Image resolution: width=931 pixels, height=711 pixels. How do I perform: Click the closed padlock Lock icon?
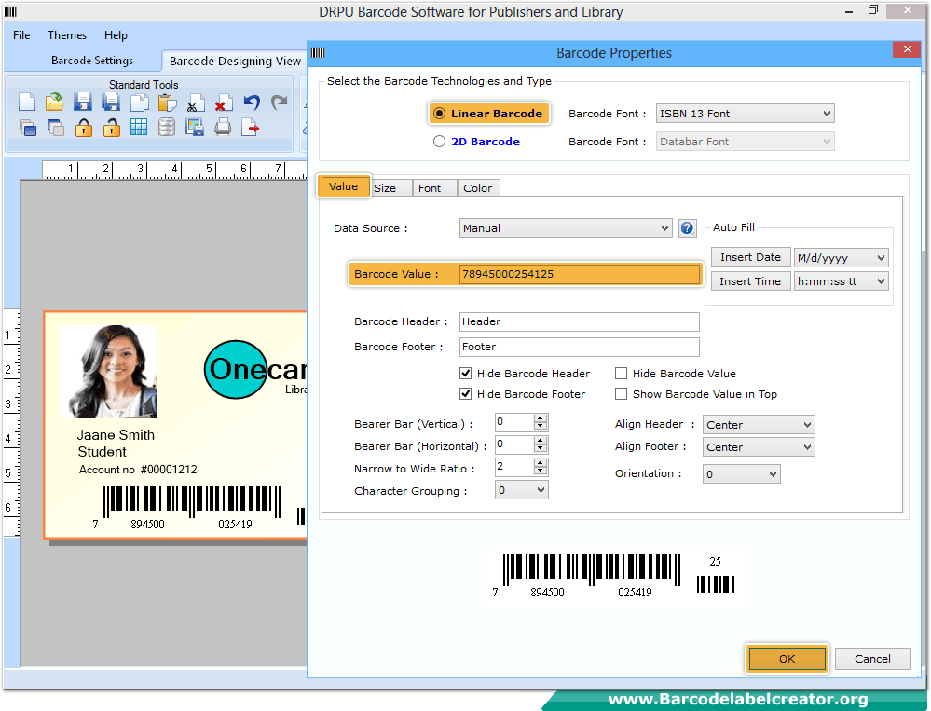(x=84, y=127)
